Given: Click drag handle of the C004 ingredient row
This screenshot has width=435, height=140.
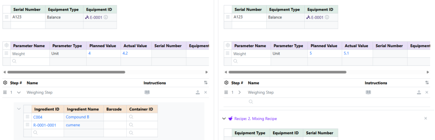Looking at the screenshot, I should click(28, 117).
